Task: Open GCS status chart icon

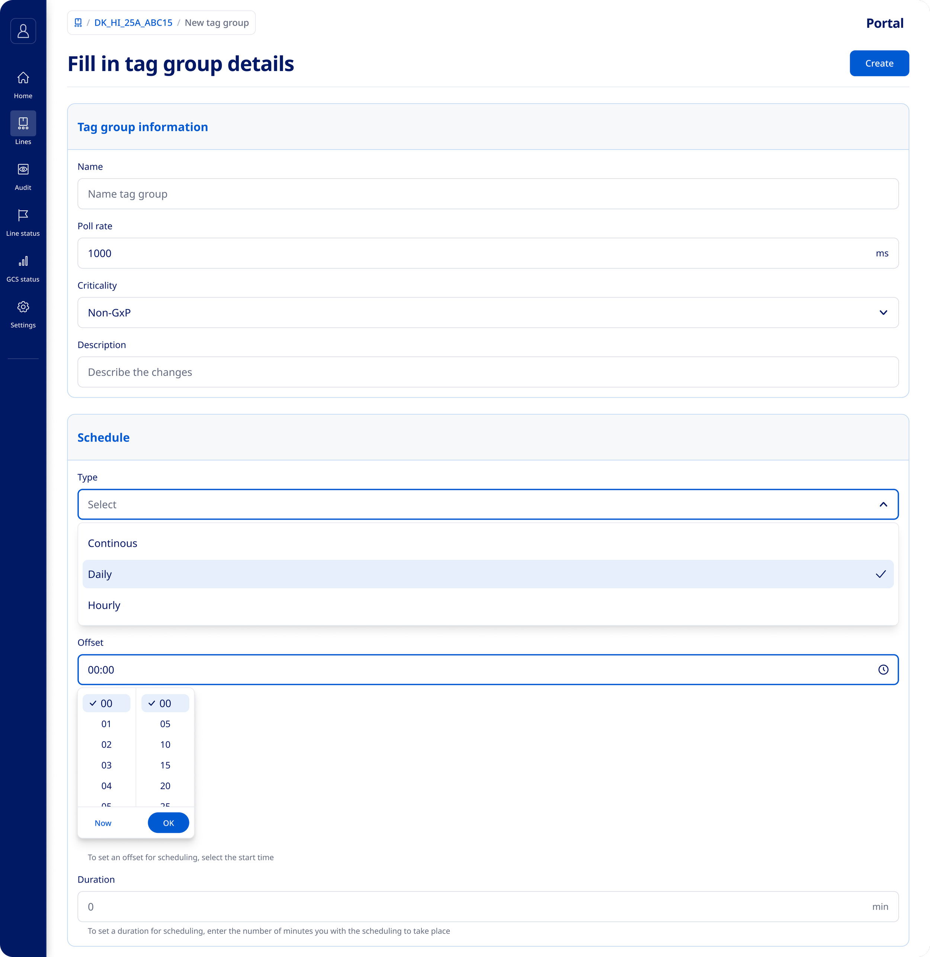Action: point(23,261)
